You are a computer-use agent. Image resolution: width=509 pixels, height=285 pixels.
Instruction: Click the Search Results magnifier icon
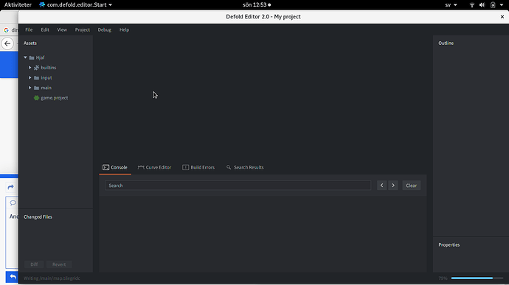click(x=229, y=167)
